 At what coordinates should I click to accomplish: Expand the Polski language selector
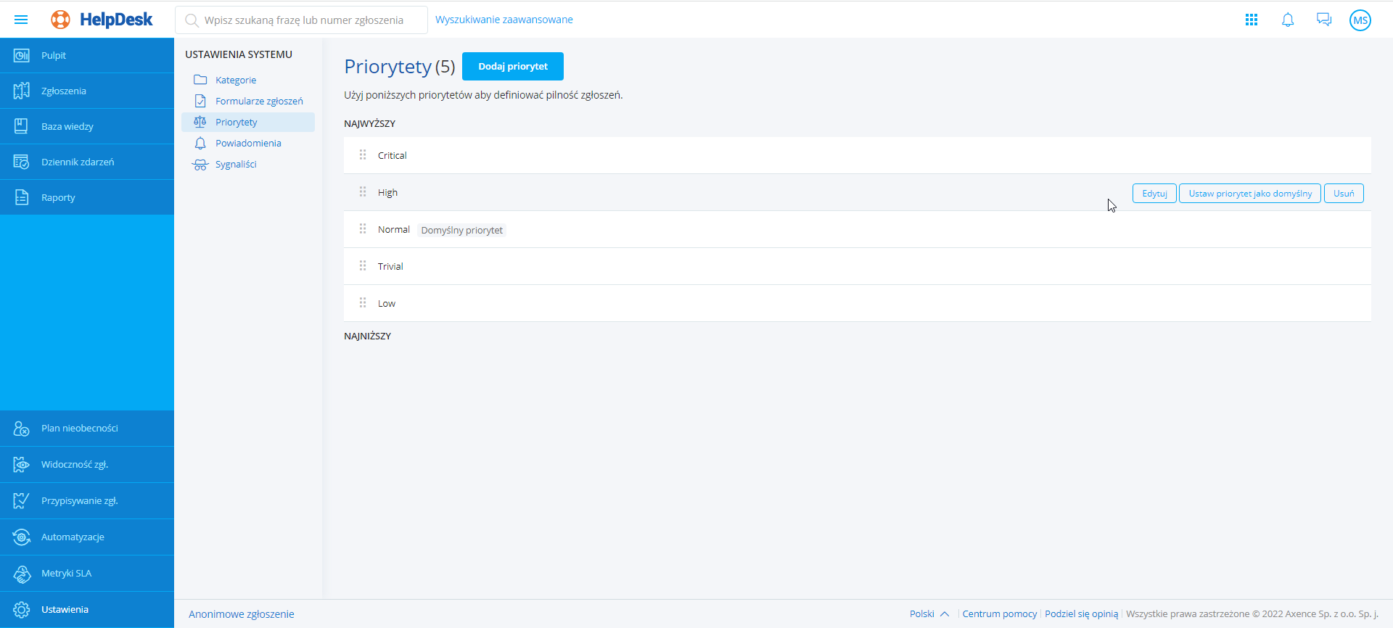pos(929,614)
